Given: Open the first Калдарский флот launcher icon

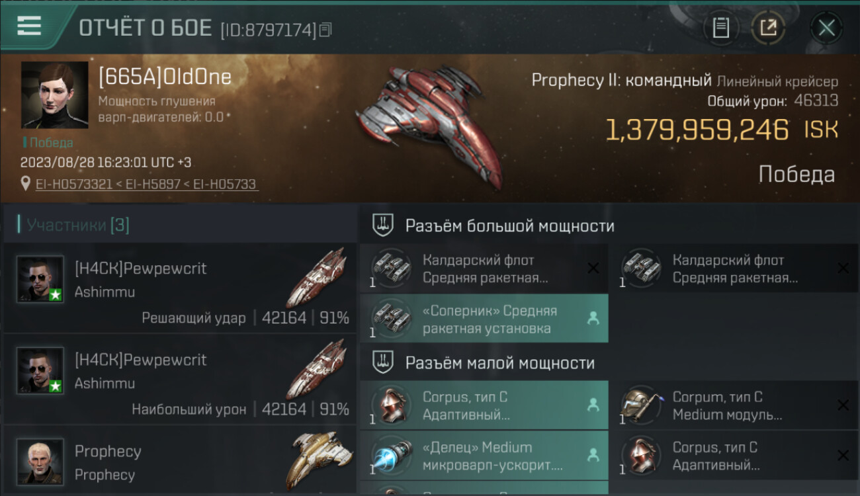Looking at the screenshot, I should [x=390, y=269].
